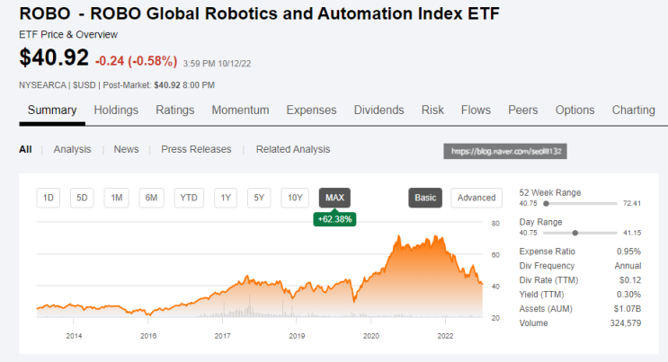668x362 pixels.
Task: Click the 52 Week Range slider dot
Action: pyautogui.click(x=546, y=204)
